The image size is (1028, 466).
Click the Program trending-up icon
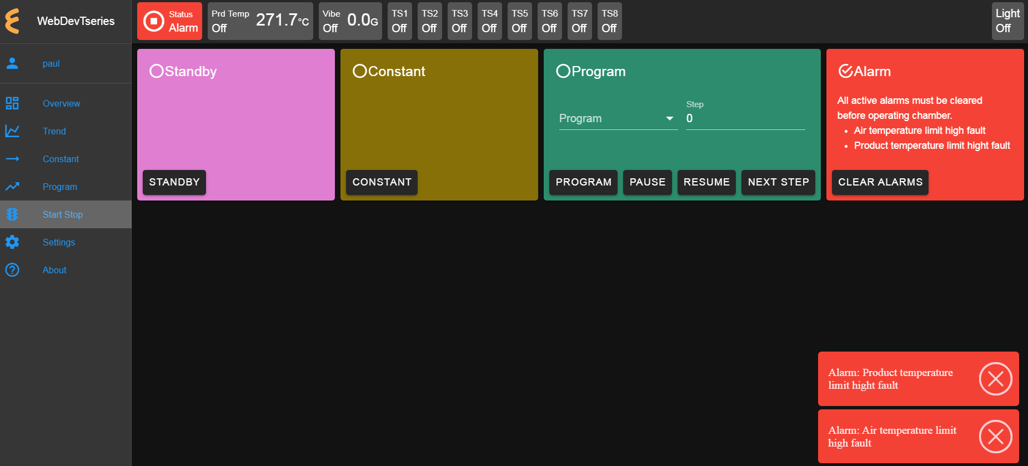pos(12,187)
